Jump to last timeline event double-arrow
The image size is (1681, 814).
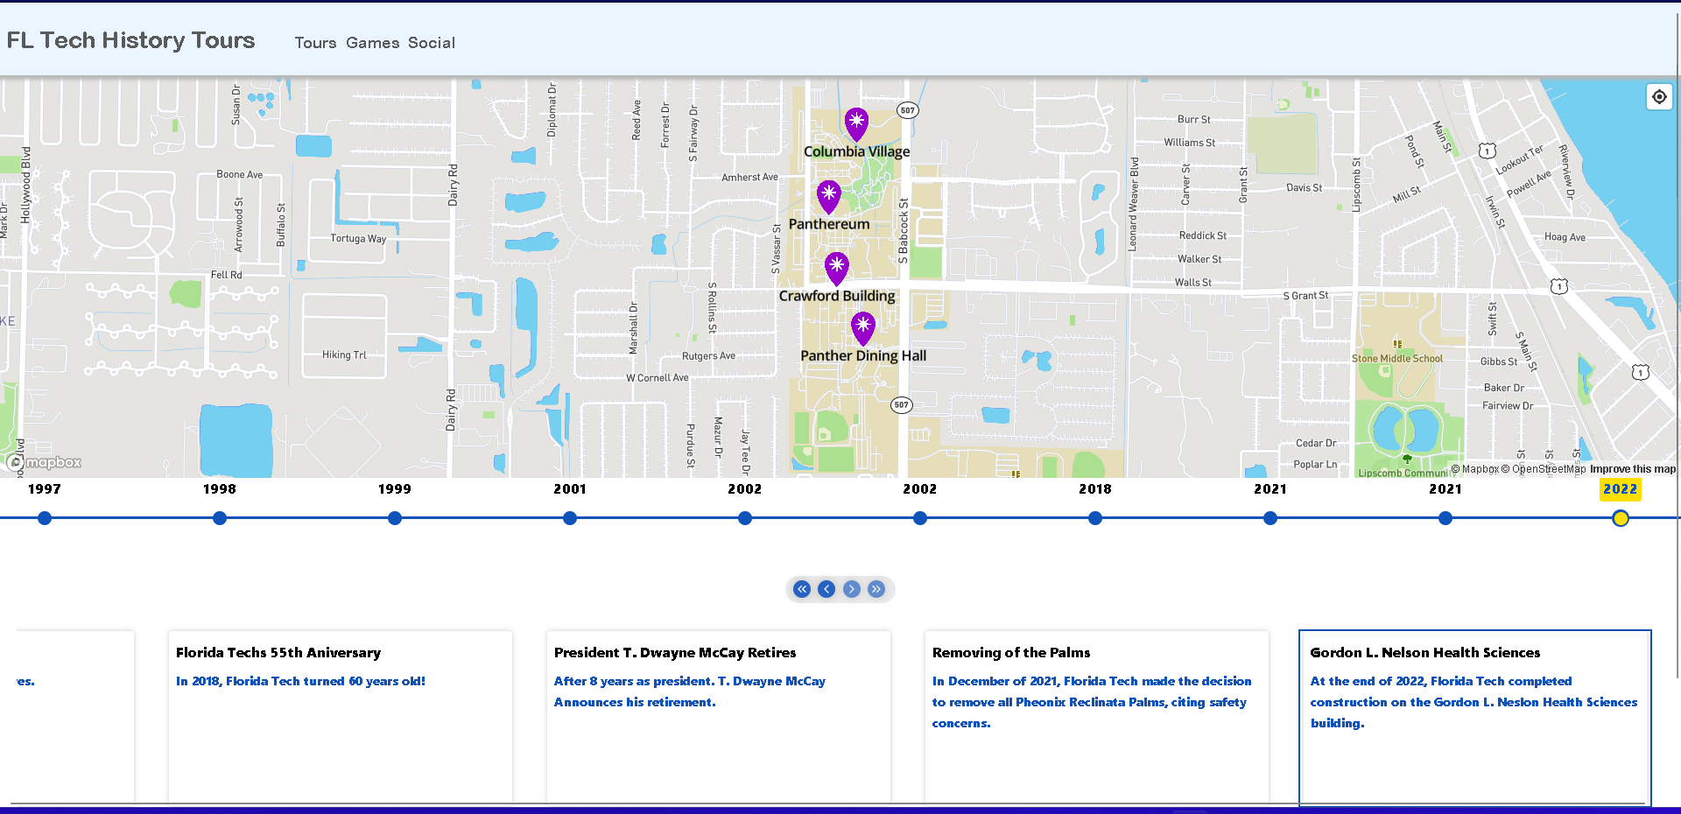876,589
